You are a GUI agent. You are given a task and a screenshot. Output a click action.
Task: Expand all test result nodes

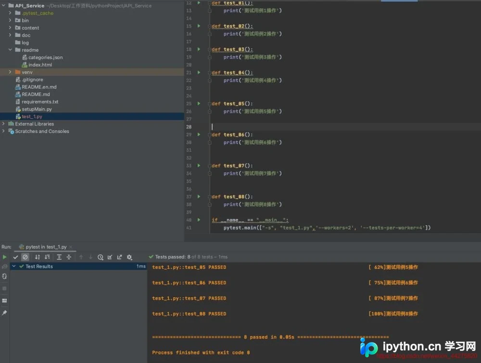(x=59, y=257)
